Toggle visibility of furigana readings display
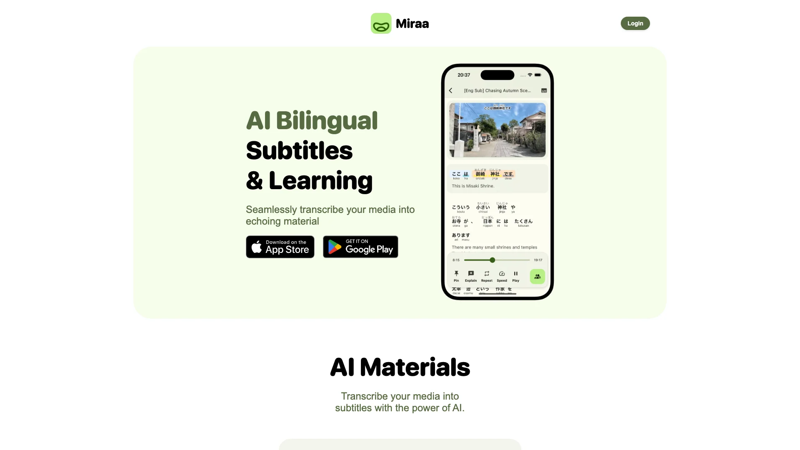800x450 pixels. 543,90
